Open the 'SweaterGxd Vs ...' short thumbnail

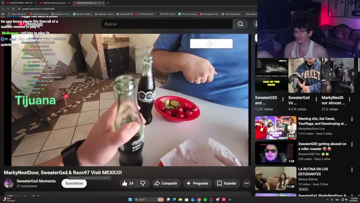pyautogui.click(x=305, y=76)
